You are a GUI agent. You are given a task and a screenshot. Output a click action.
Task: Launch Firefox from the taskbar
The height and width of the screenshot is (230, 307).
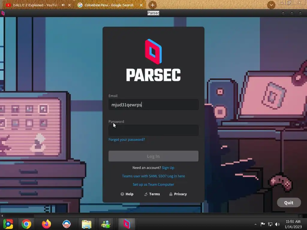pos(46,224)
